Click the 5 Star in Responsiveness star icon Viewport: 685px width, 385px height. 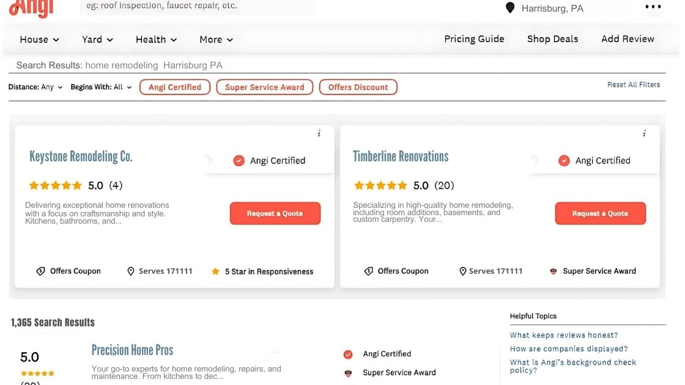tap(215, 271)
